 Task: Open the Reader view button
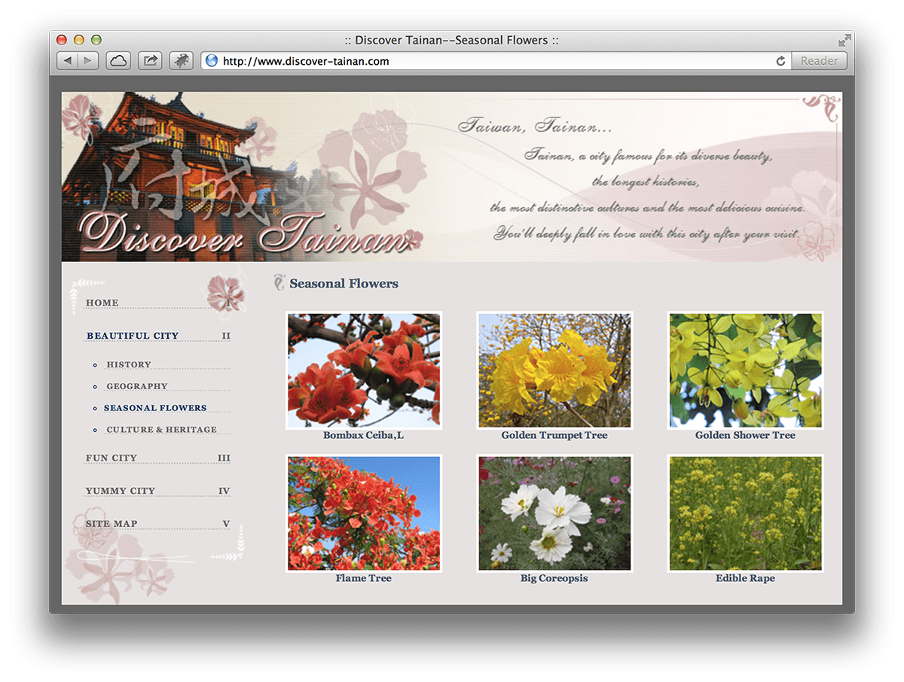point(819,61)
